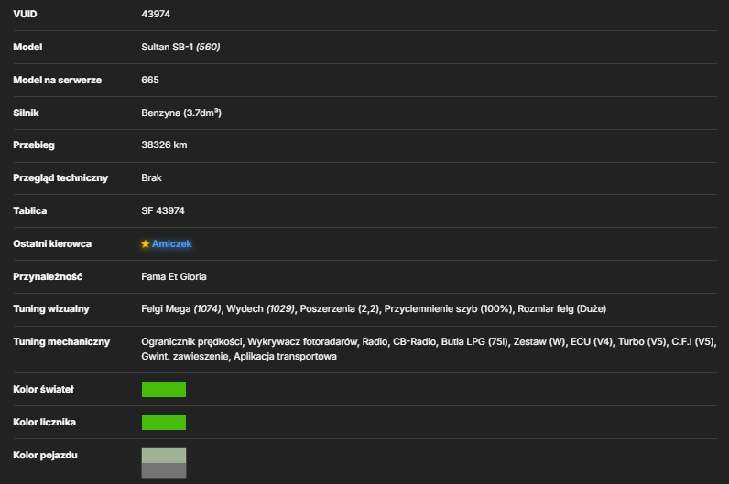This screenshot has height=484, width=729.
Task: Click the affiliation Fama Et Gloria
Action: [174, 277]
